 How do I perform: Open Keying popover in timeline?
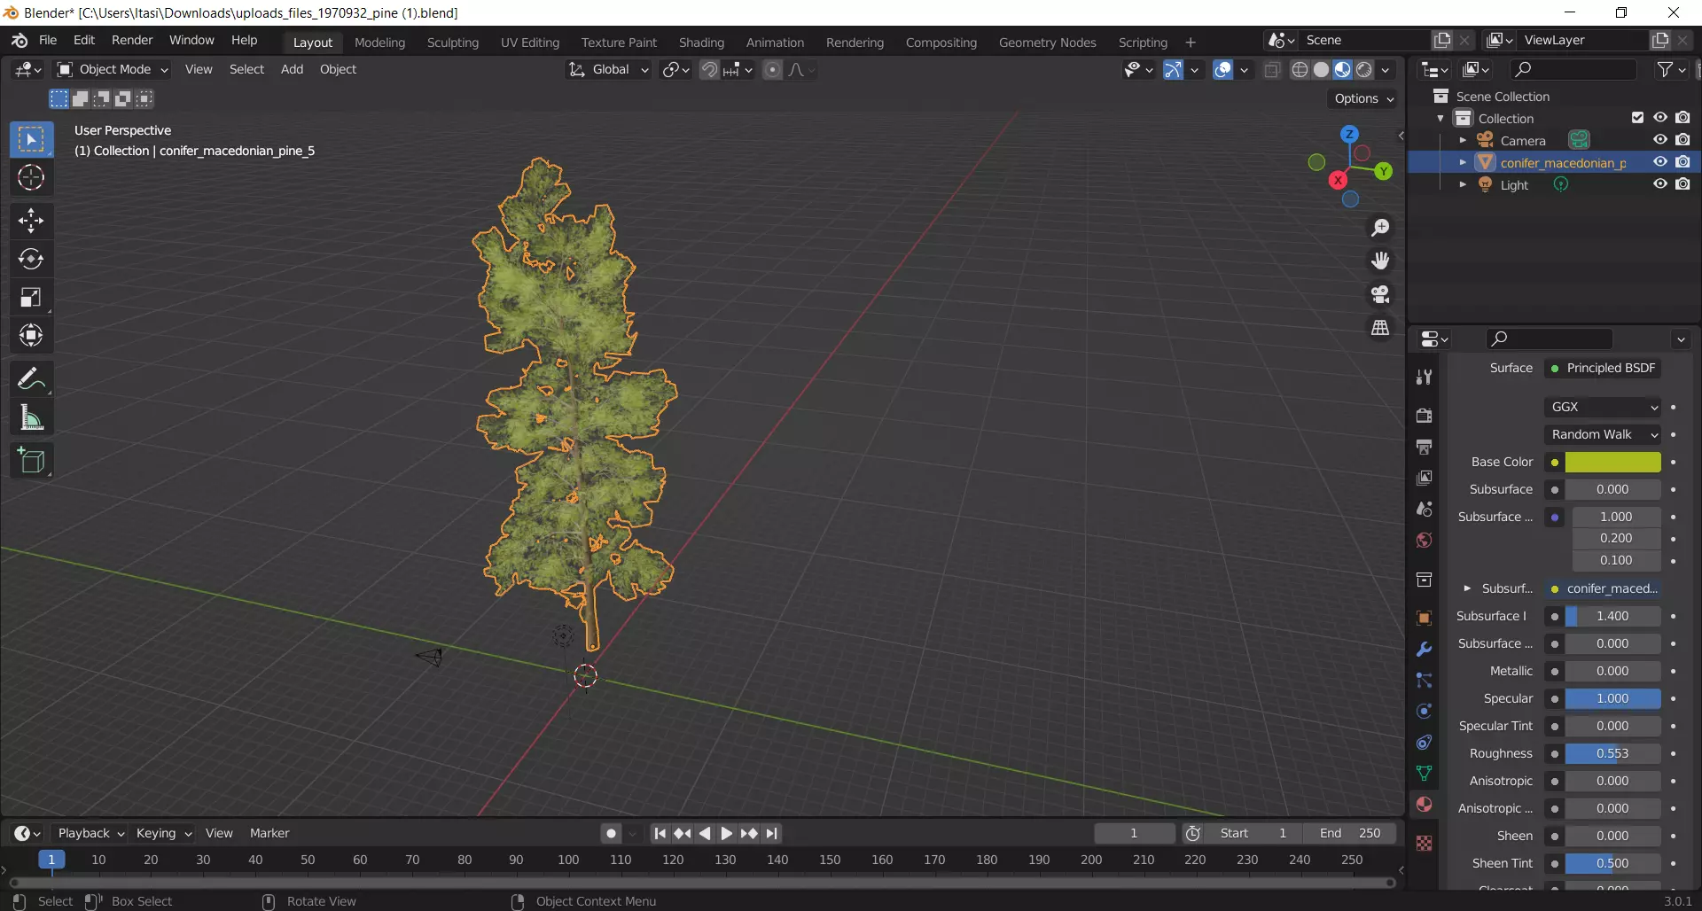click(163, 833)
